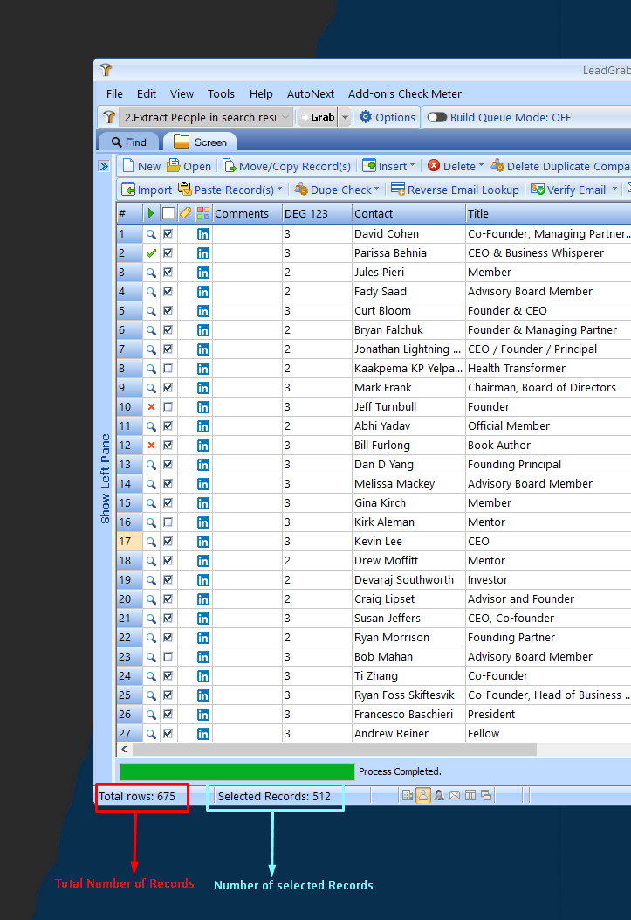This screenshot has width=631, height=920.
Task: Toggle Build Queue Mode switch
Action: point(436,117)
